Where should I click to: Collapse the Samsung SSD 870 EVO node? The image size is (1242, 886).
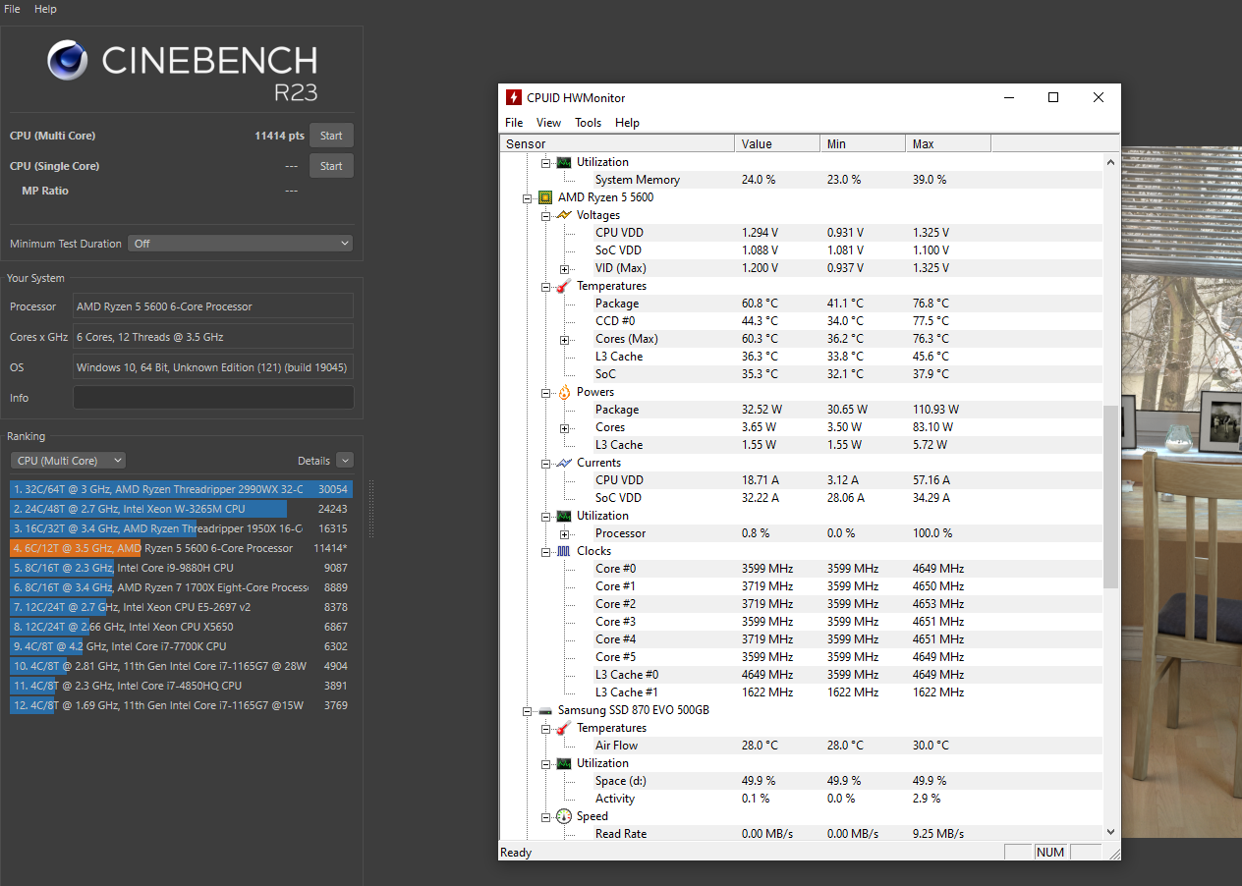[528, 710]
